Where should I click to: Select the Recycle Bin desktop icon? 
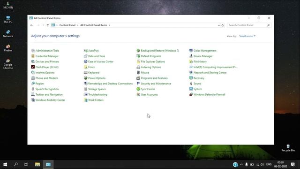pos(288,148)
